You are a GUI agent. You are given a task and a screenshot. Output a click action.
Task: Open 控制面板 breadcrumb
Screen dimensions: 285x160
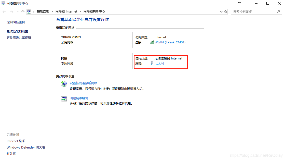43,11
